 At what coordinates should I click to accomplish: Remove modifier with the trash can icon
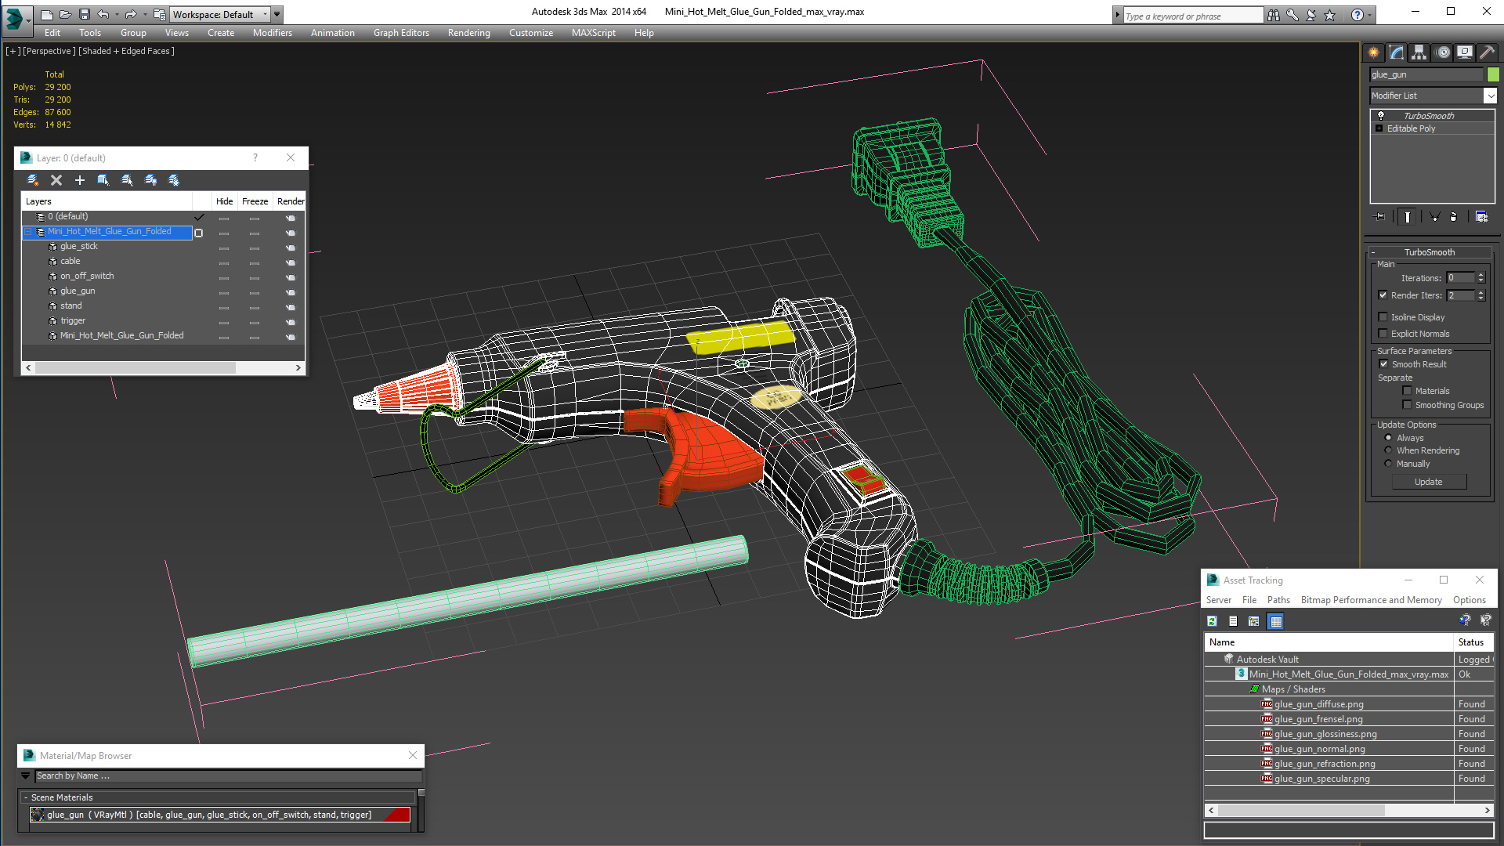(x=1454, y=217)
